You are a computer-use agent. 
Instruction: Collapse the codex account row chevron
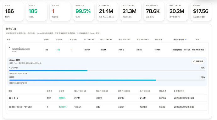9,48
